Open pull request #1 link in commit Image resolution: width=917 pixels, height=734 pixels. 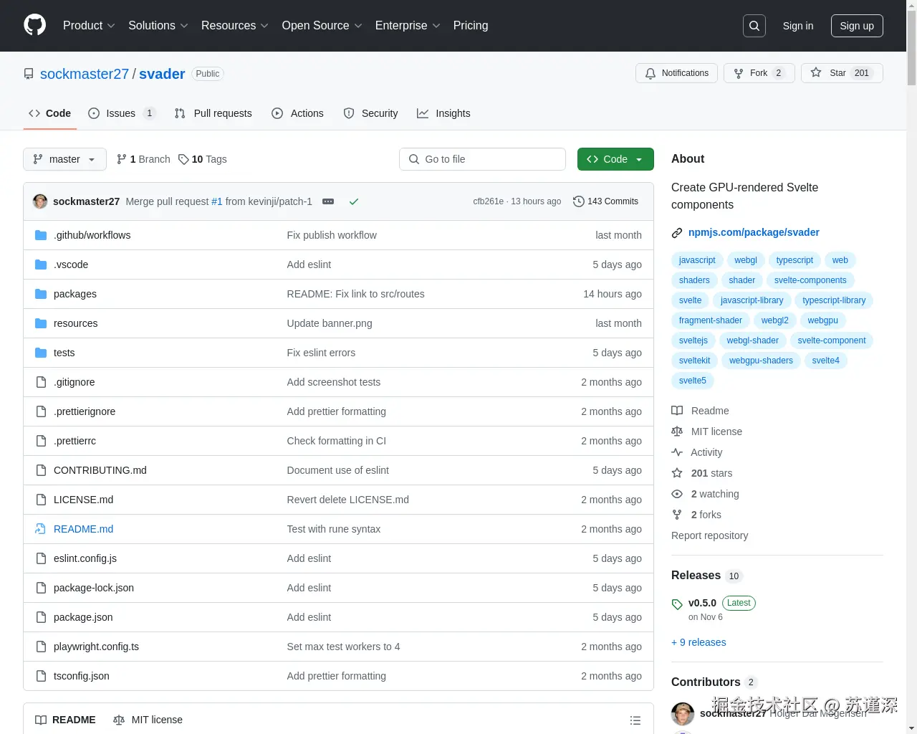217,201
